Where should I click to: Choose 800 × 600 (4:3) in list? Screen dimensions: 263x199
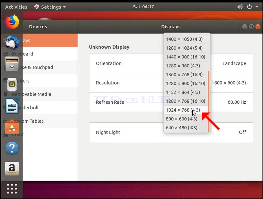click(x=186, y=119)
